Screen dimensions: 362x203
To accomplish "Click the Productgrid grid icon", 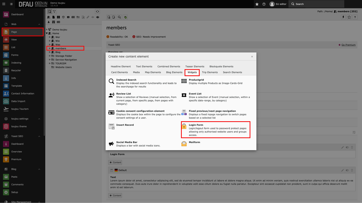I will click(184, 81).
